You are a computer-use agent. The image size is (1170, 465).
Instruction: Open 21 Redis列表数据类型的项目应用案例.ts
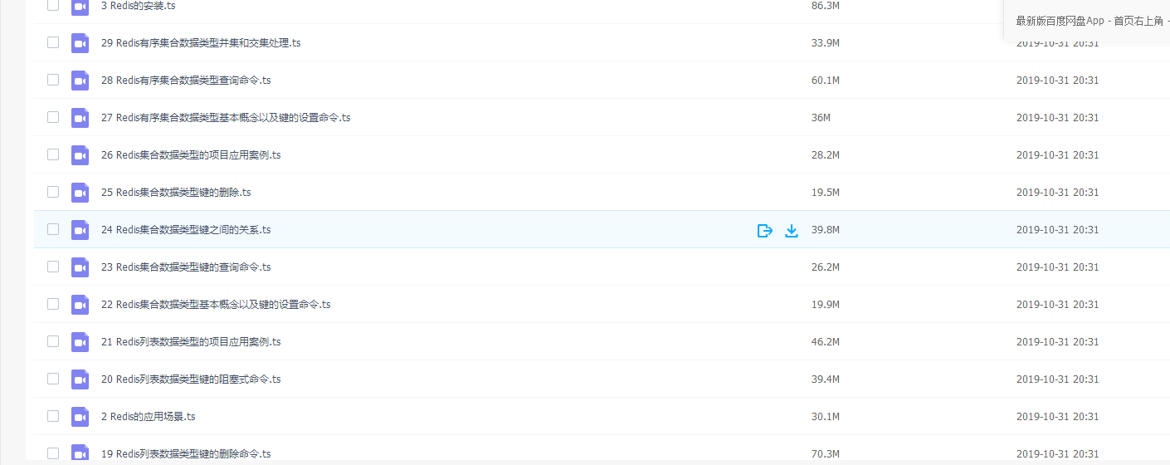(191, 342)
